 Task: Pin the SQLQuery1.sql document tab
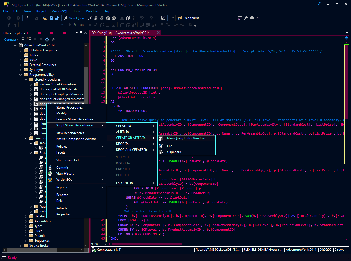tap(153, 33)
